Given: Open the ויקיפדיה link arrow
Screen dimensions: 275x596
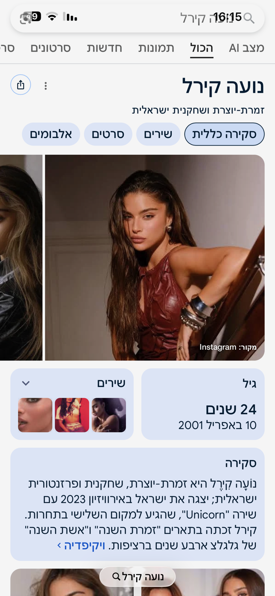Looking at the screenshot, I should 59,545.
